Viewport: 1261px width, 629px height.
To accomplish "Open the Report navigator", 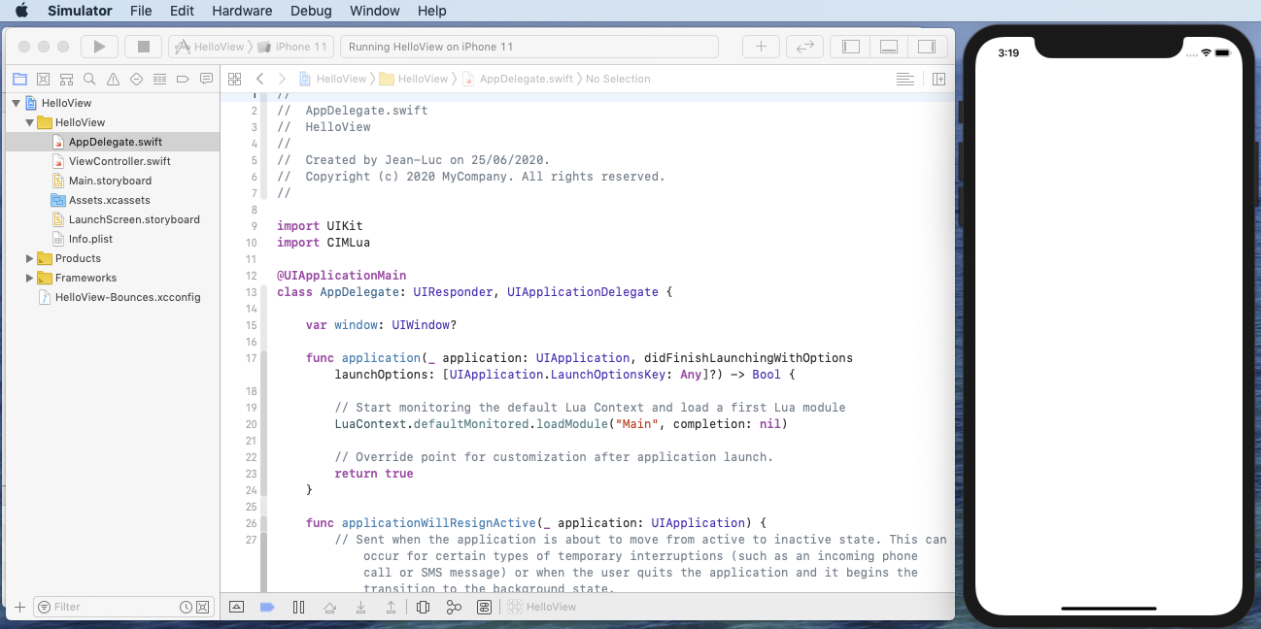I will [206, 79].
